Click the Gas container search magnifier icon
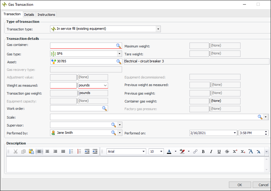This screenshot has width=271, height=191. pyautogui.click(x=118, y=46)
